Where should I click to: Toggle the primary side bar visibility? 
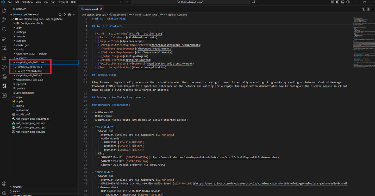tap(337, 2)
